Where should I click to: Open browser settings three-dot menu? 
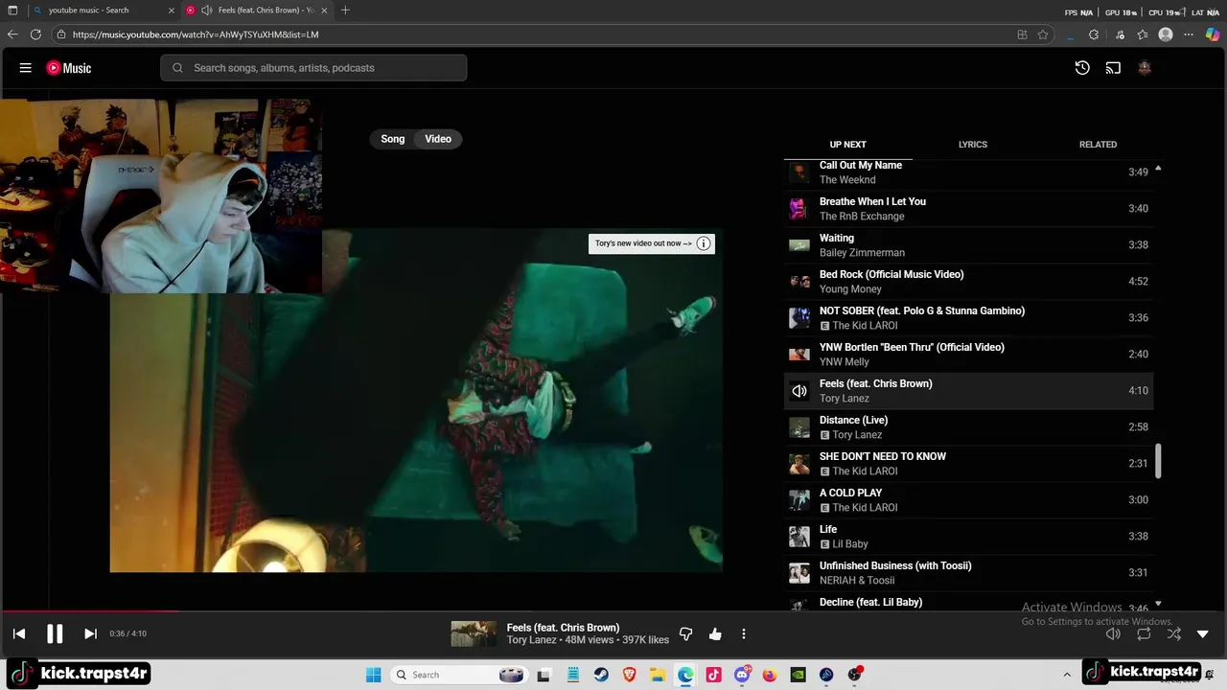[x=1189, y=34]
